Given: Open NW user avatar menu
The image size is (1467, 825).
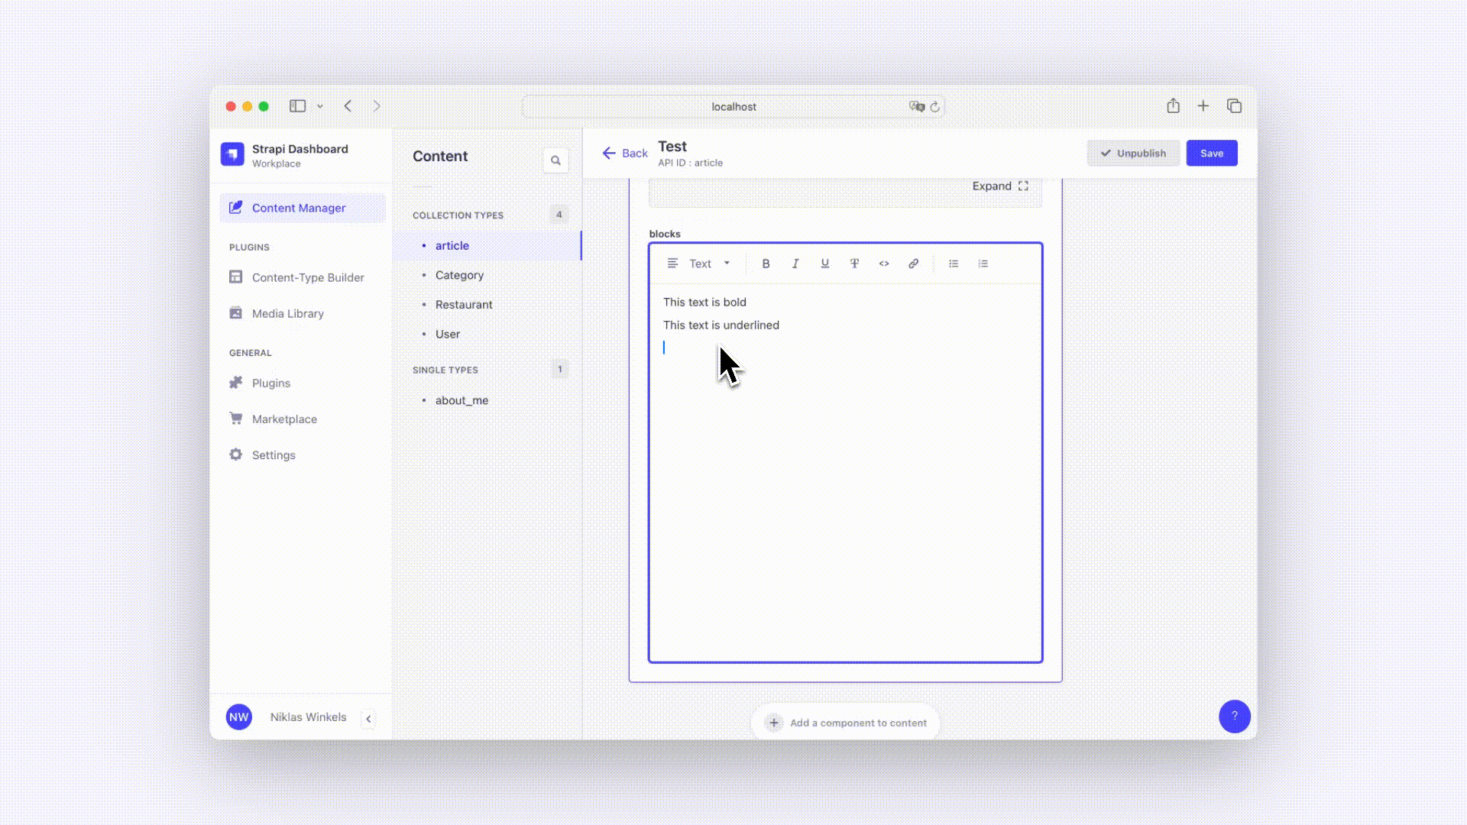Looking at the screenshot, I should [239, 717].
